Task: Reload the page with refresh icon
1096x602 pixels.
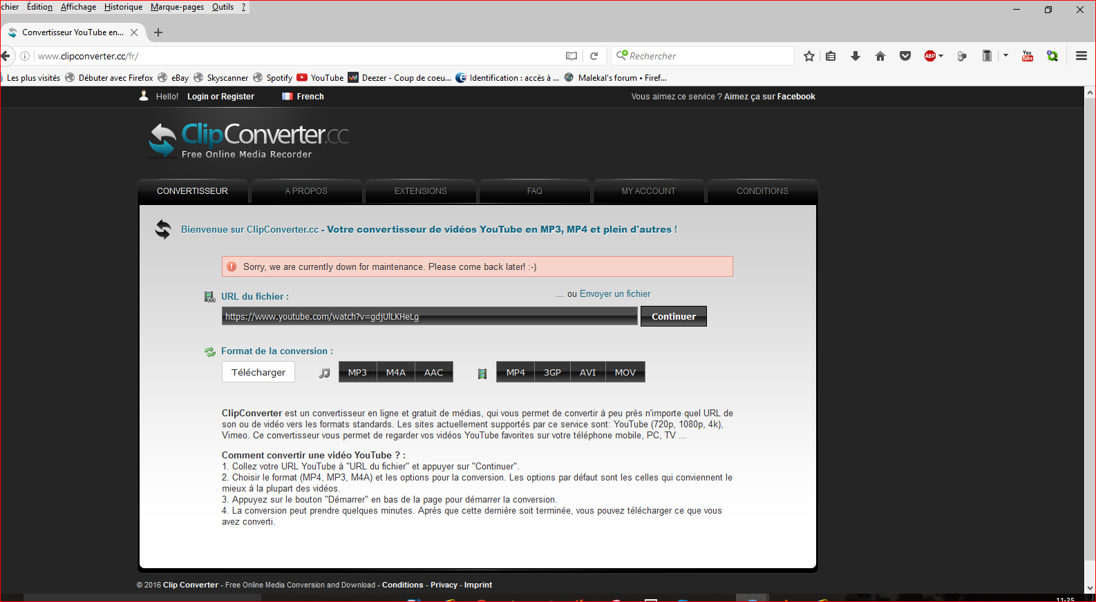Action: pos(594,56)
